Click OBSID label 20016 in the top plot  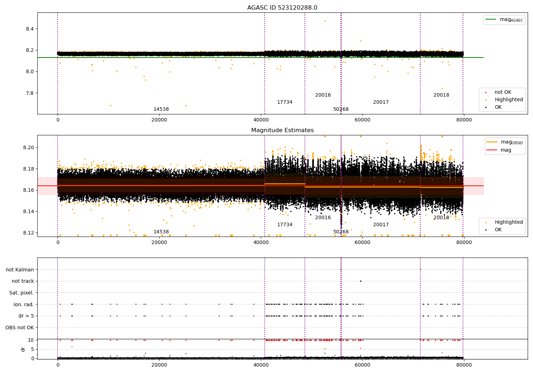(323, 95)
